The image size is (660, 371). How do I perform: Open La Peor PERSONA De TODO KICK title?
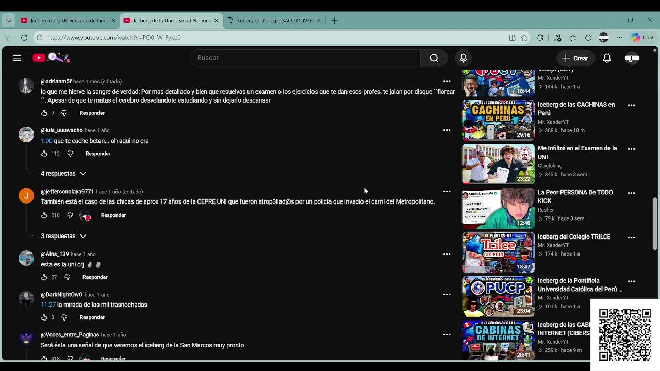coord(575,197)
